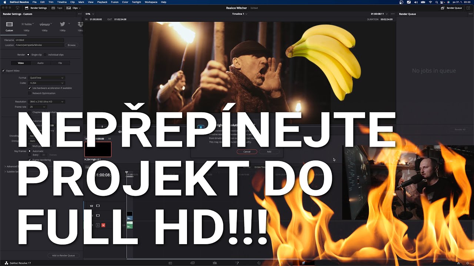The image size is (474, 266).
Task: Open the Codec dropdown (H.264)
Action: tap(47, 83)
